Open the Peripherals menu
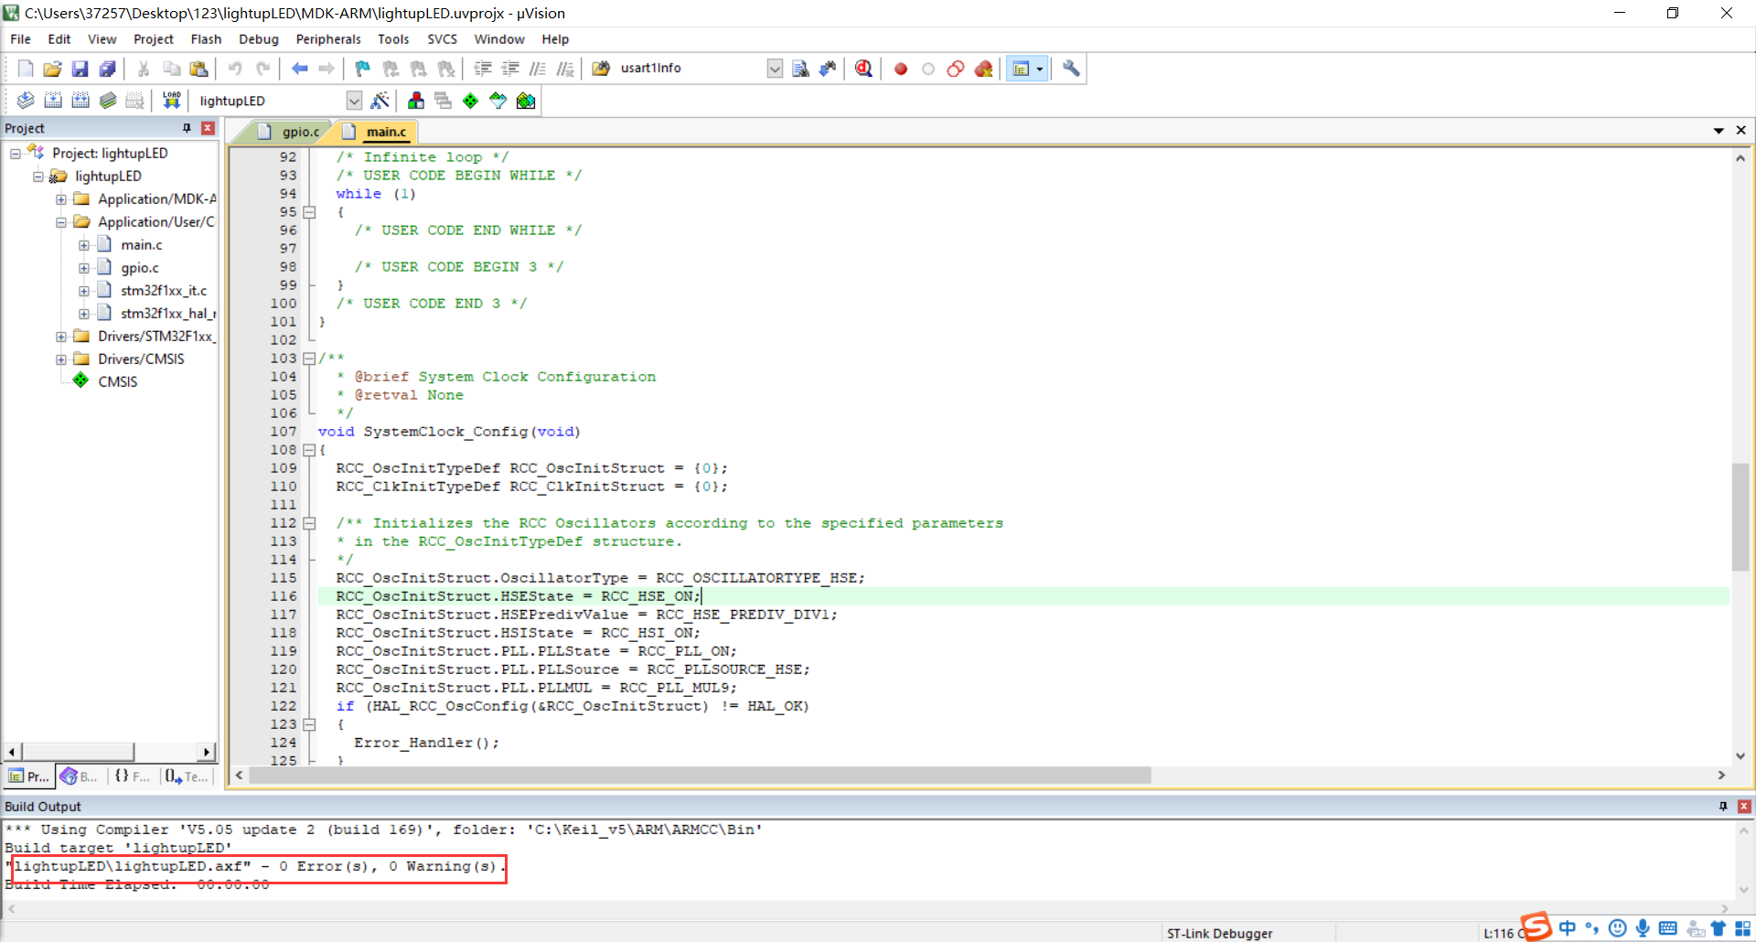 pos(328,39)
